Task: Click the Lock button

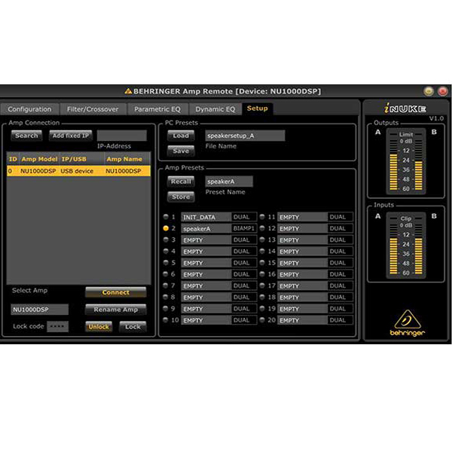Action: pos(133,327)
